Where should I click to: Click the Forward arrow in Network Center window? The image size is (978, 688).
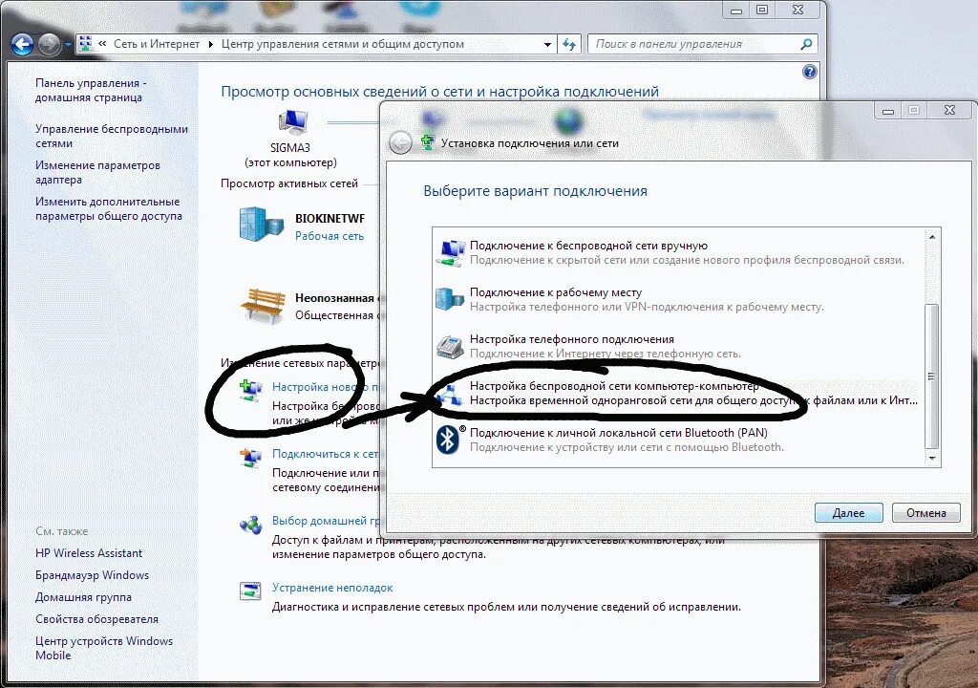tap(50, 44)
